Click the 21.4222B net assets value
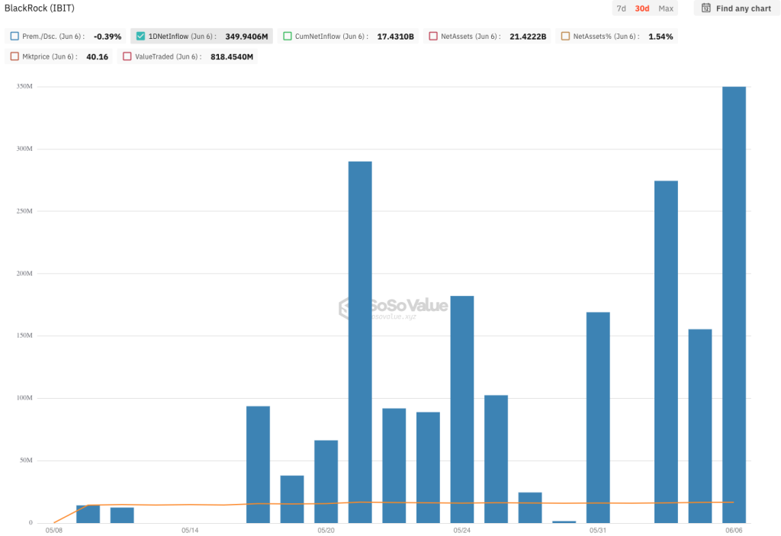 point(528,37)
